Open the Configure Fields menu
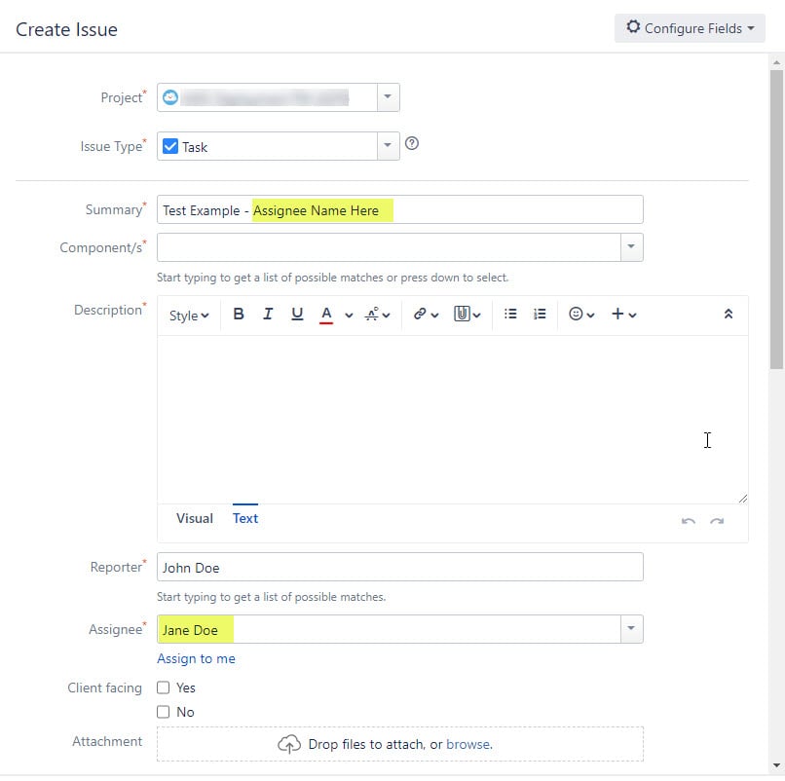This screenshot has width=785, height=781. click(x=690, y=28)
